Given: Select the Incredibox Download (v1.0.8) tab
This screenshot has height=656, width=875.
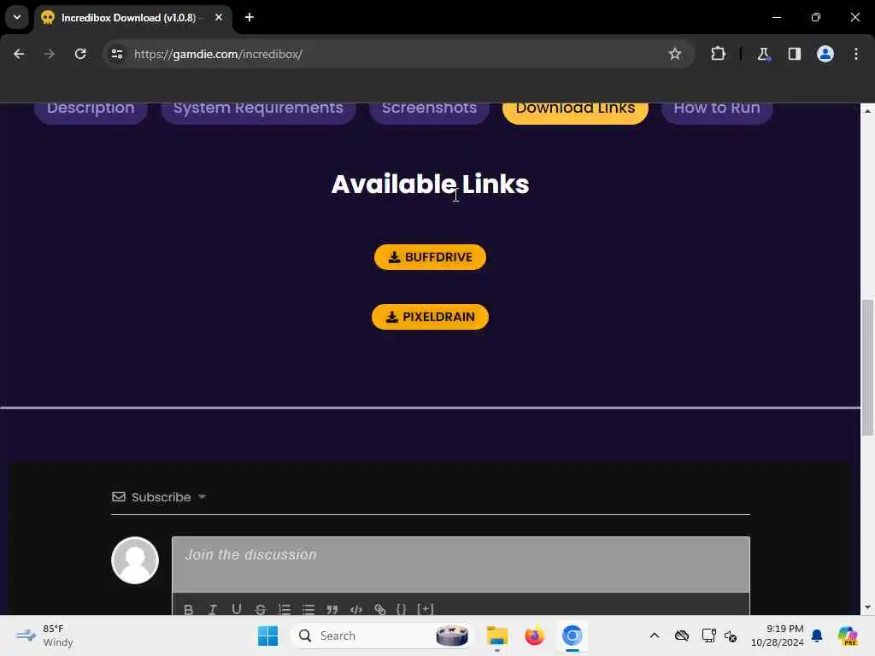Looking at the screenshot, I should coord(131,17).
